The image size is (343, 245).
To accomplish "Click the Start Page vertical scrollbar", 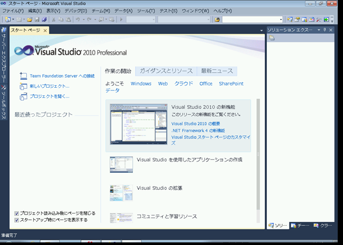I will tap(258, 155).
